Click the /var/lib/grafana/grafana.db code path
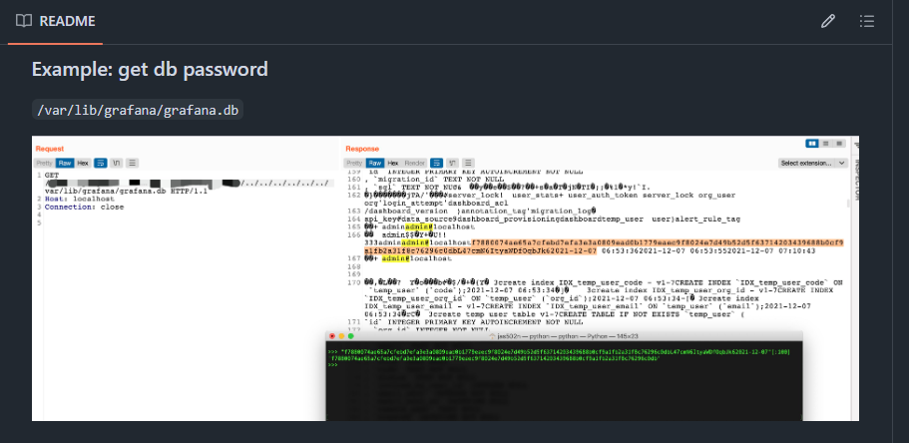The height and width of the screenshot is (443, 909). [138, 110]
